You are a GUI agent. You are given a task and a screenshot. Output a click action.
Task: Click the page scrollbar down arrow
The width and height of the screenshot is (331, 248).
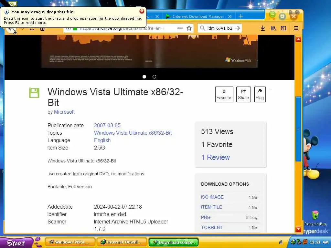coord(298,229)
